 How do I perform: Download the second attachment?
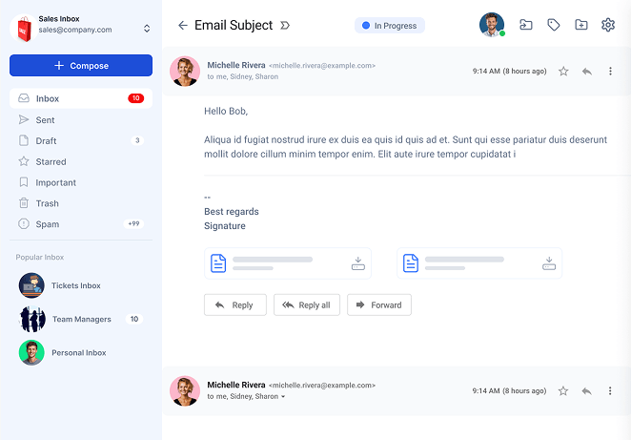(549, 262)
